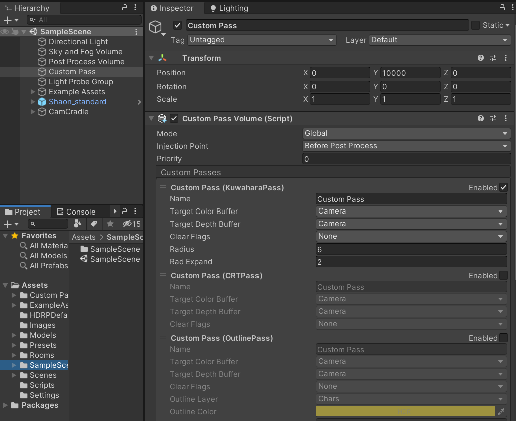Switch to the Console tab

click(x=76, y=212)
